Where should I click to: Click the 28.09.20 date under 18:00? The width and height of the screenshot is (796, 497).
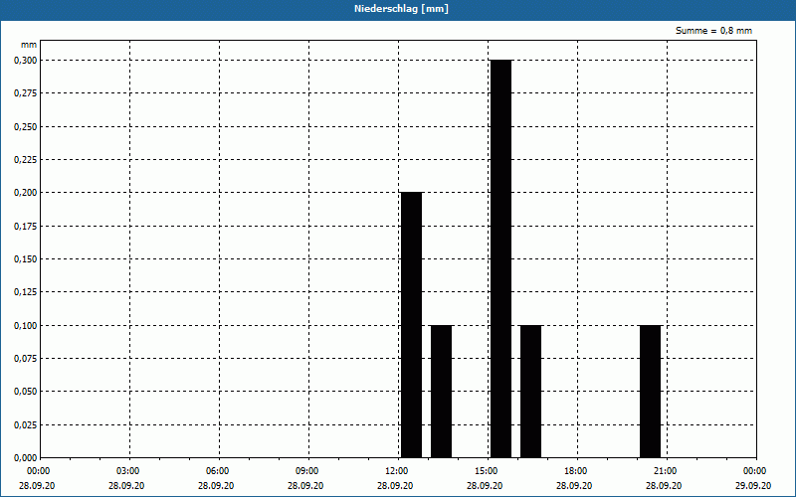click(574, 485)
